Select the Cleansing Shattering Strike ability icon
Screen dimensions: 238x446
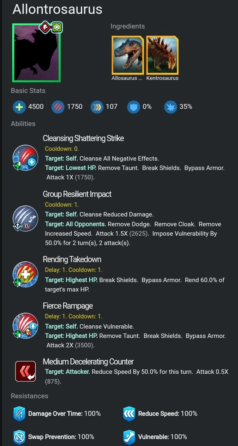pos(25,158)
